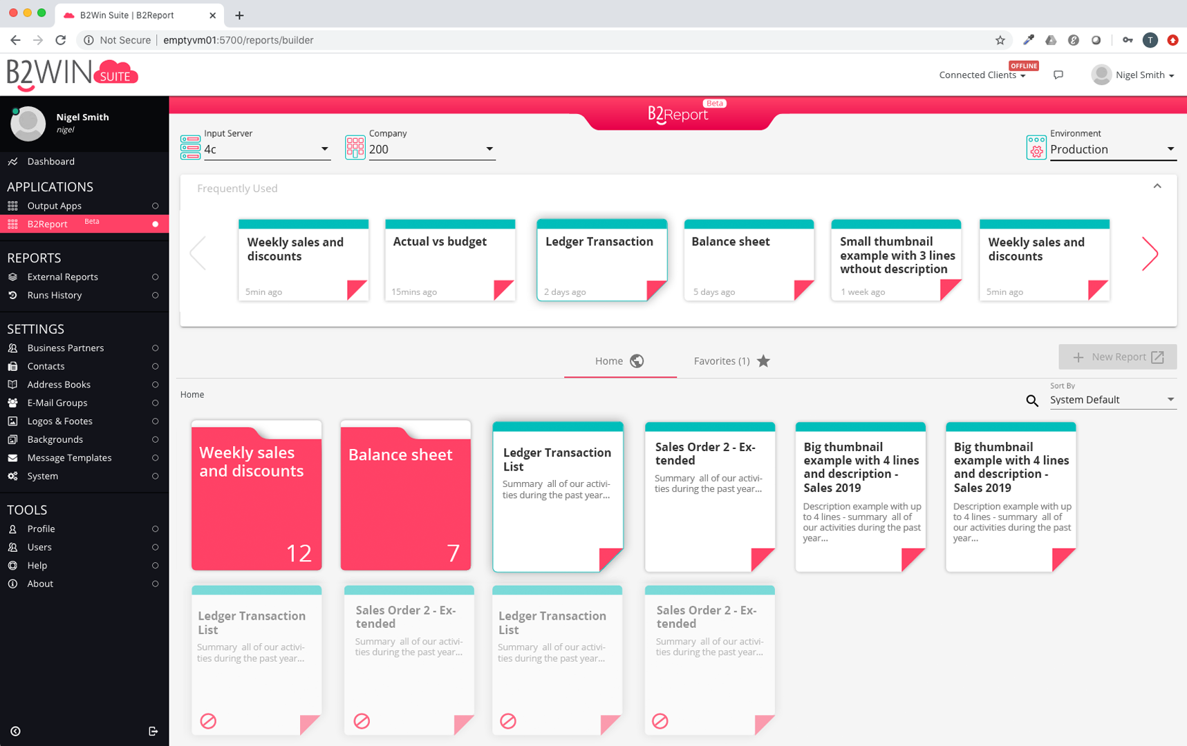The image size is (1187, 746).
Task: Click the Dashboard chart icon
Action: (x=12, y=162)
